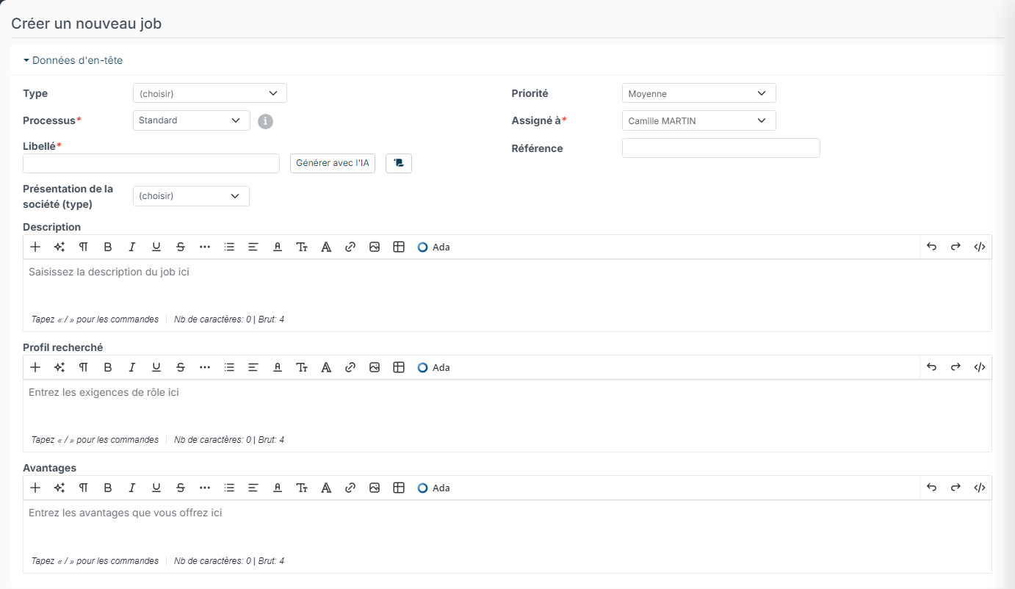Image resolution: width=1015 pixels, height=589 pixels.
Task: Open AI sparkle tool in Description toolbar
Action: tap(59, 247)
